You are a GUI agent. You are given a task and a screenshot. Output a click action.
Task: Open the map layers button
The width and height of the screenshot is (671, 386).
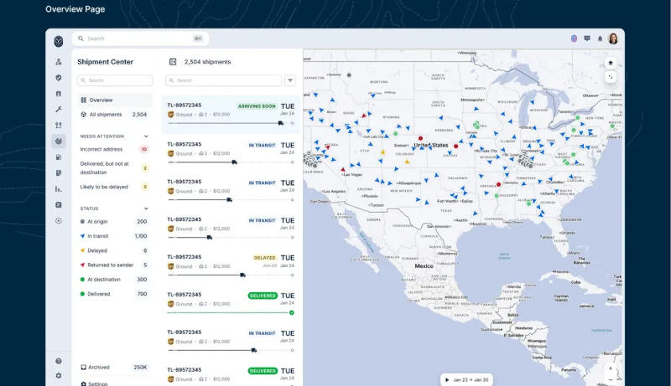[611, 63]
